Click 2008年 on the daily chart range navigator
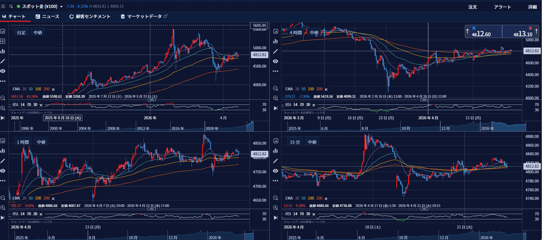 click(113, 128)
